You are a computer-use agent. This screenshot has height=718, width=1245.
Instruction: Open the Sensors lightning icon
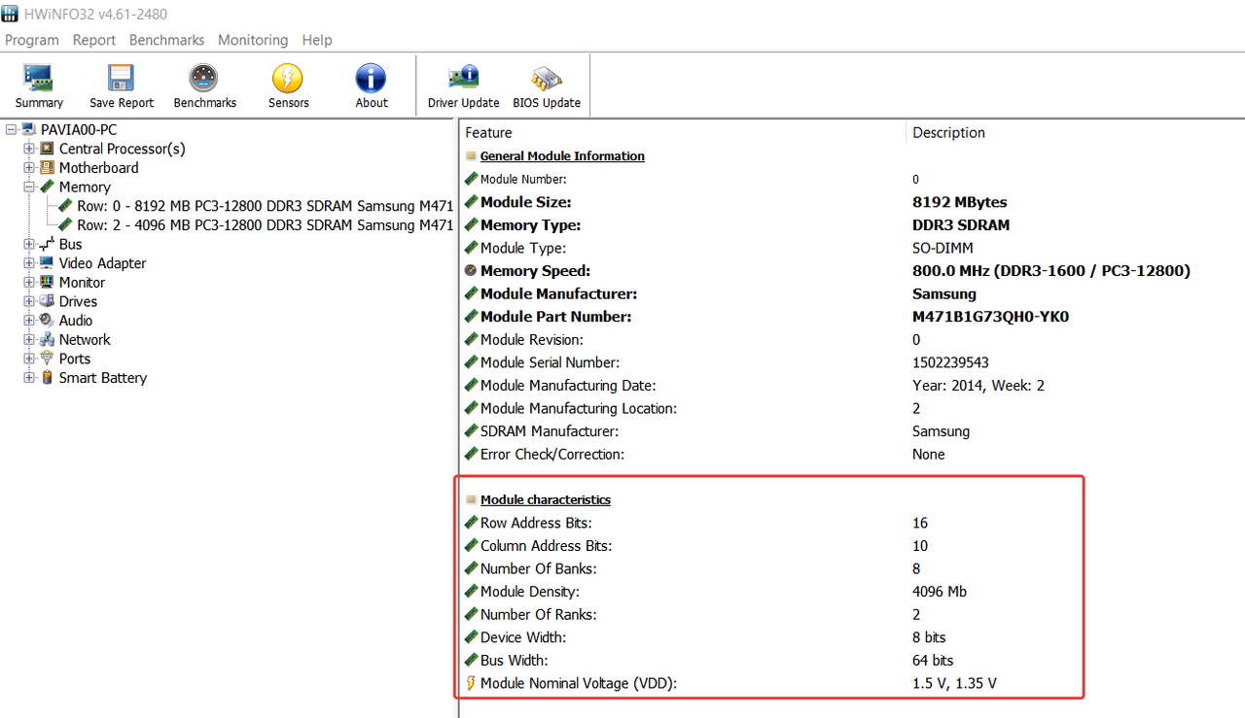tap(288, 79)
